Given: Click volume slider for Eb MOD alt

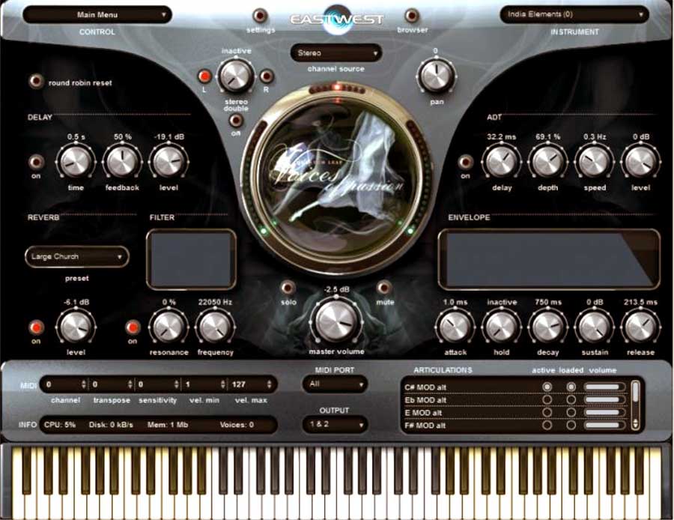Looking at the screenshot, I should (x=604, y=399).
